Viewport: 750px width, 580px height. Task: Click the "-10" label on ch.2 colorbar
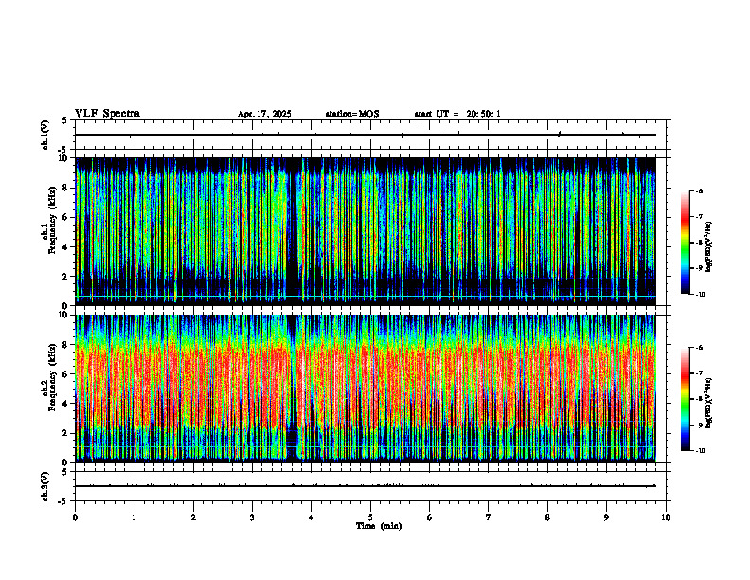pos(700,451)
